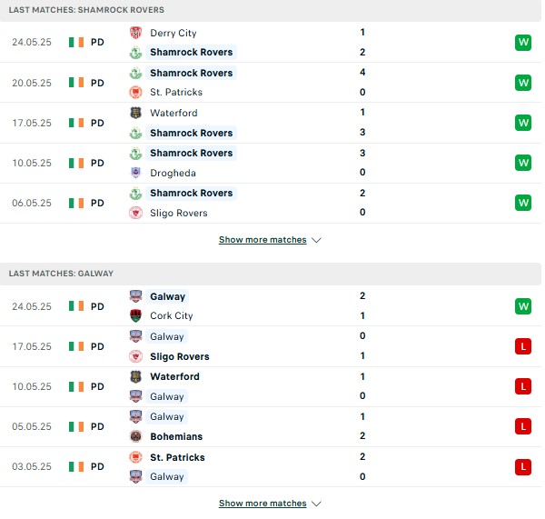545x519 pixels.
Task: Click the PD league label in the 03.05.25 row
Action: pyautogui.click(x=97, y=466)
